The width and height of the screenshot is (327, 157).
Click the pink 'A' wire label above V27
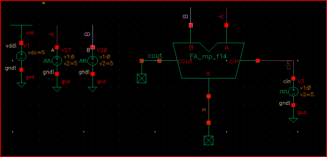[x=52, y=34]
